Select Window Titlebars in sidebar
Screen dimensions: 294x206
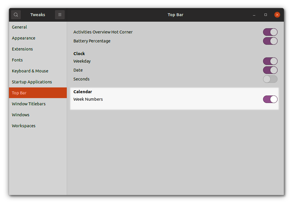click(29, 104)
